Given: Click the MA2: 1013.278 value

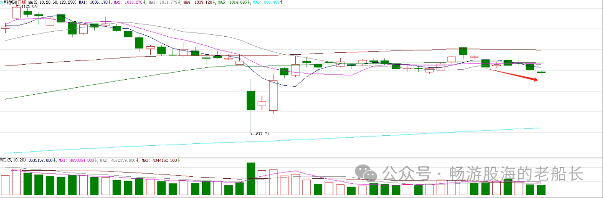Looking at the screenshot, I should [129, 2].
